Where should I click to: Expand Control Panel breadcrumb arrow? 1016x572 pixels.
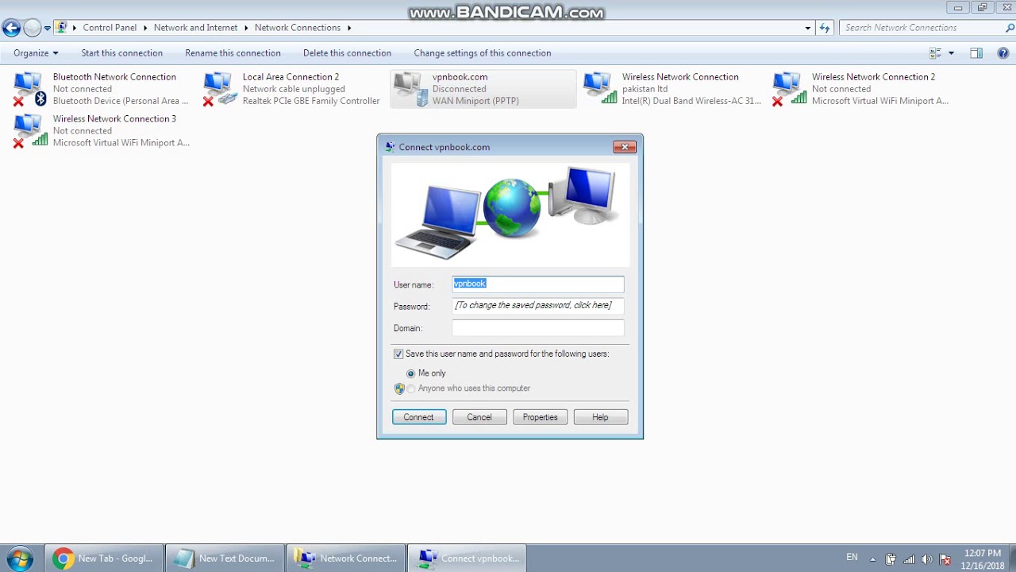(x=146, y=28)
